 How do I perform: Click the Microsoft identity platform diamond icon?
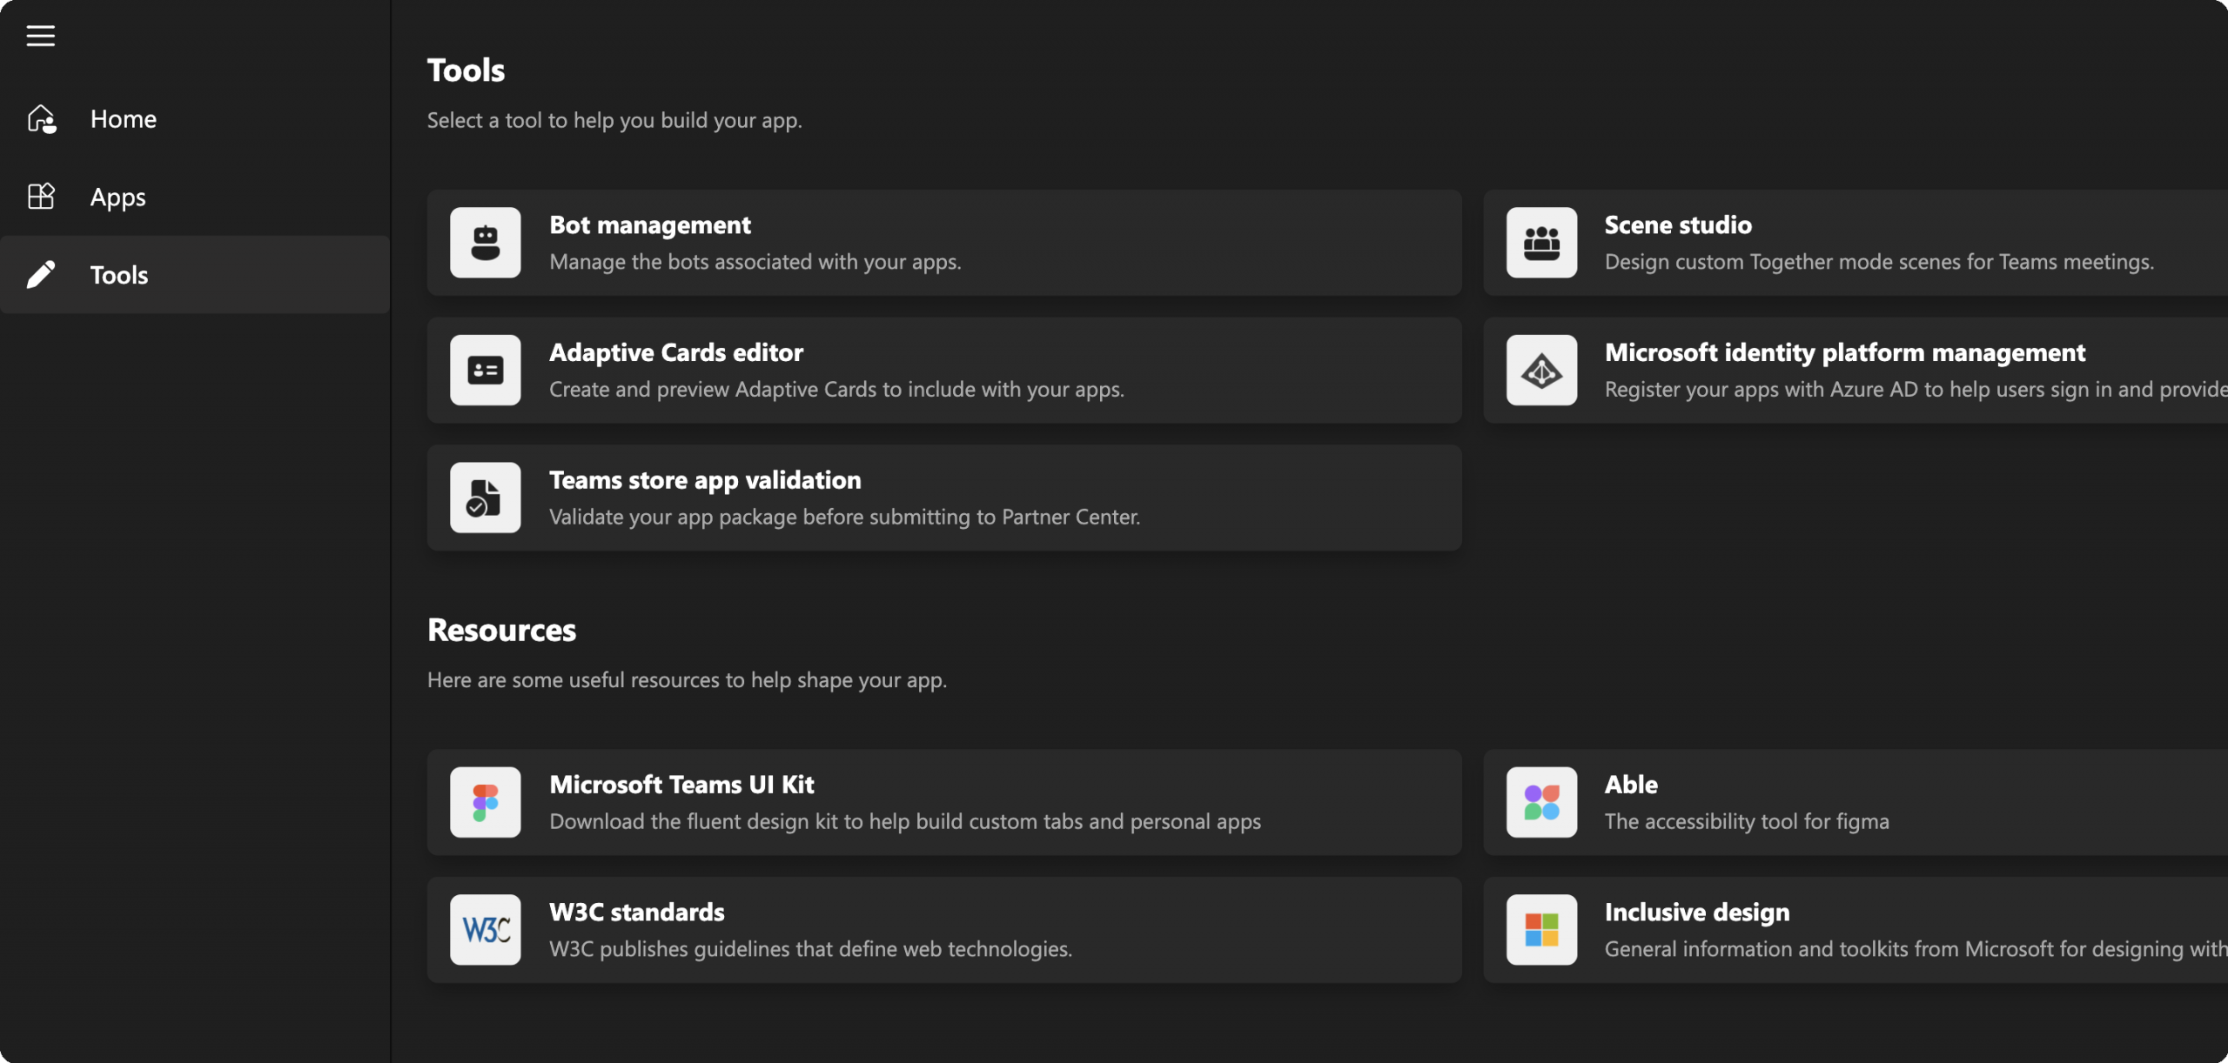point(1541,371)
